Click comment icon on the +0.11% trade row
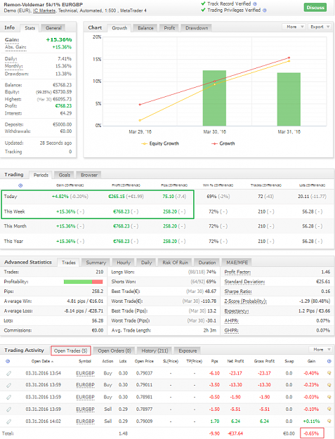Viewport: 335px width, 439px height. [x=329, y=421]
